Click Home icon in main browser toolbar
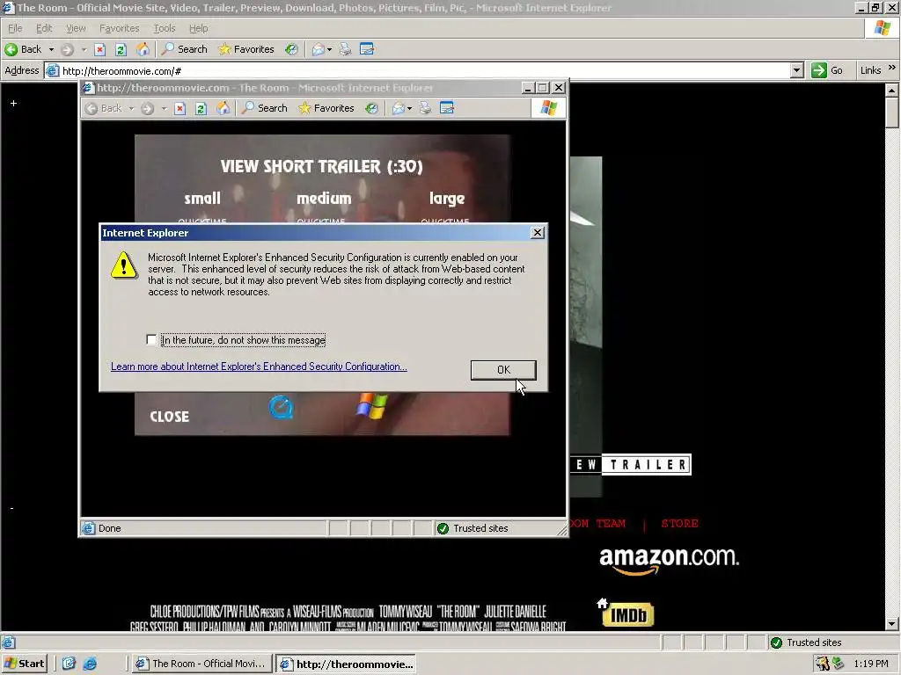 click(x=143, y=49)
